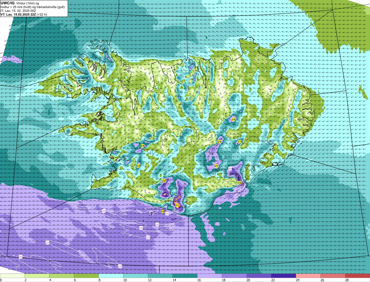The image size is (370, 282).
Task: Click the yellow 37 peak gust marker
Action: click(177, 205)
